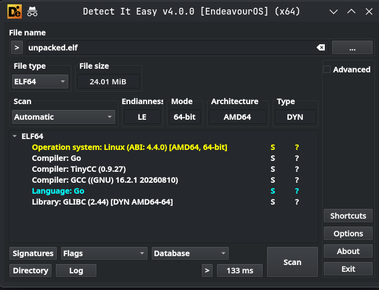Click the Directory button
This screenshot has width=379, height=290.
pyautogui.click(x=30, y=270)
